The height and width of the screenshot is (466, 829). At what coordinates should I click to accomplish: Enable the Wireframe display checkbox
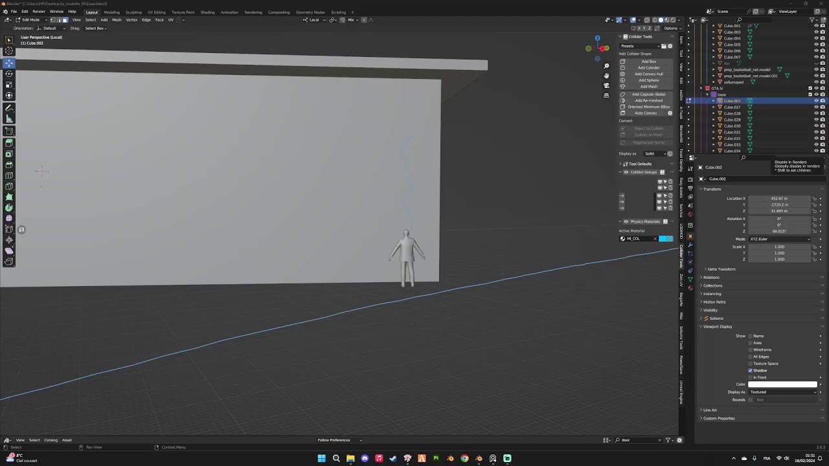click(751, 349)
